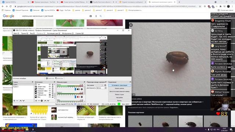Adjust second audio mixer channel volume slider
The width and height of the screenshot is (235, 132).
(x=75, y=97)
